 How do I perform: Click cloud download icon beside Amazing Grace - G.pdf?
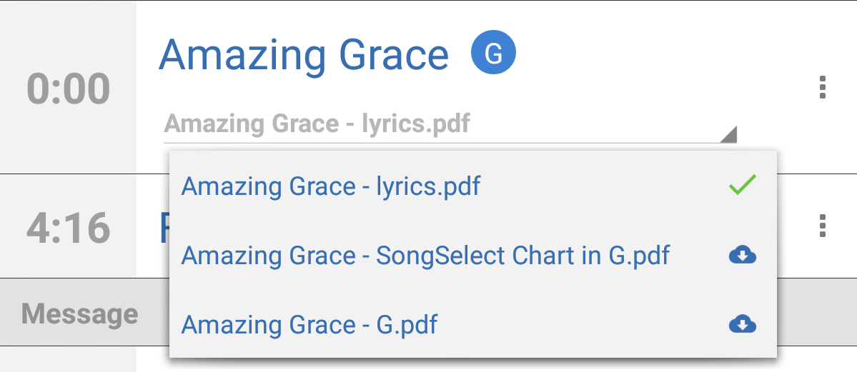[743, 325]
